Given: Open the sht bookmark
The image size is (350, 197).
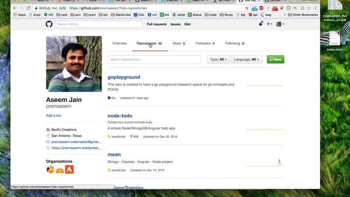Looking at the screenshot, I should coord(165,15).
